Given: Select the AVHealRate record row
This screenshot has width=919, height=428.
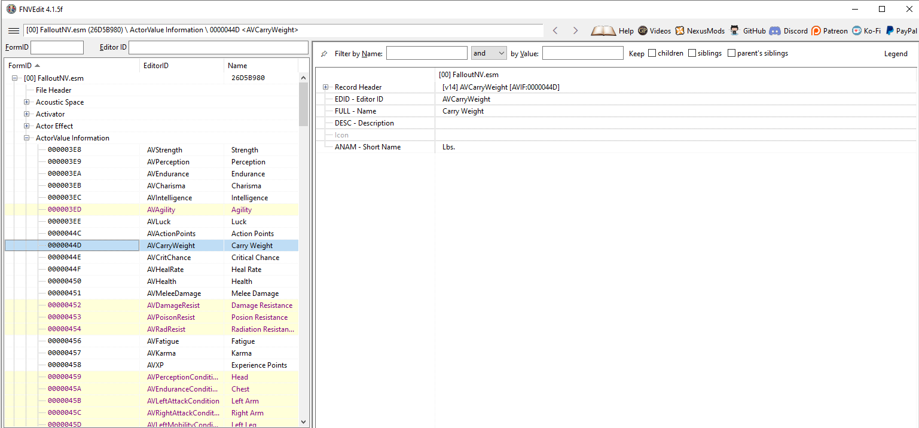Looking at the screenshot, I should (x=151, y=270).
